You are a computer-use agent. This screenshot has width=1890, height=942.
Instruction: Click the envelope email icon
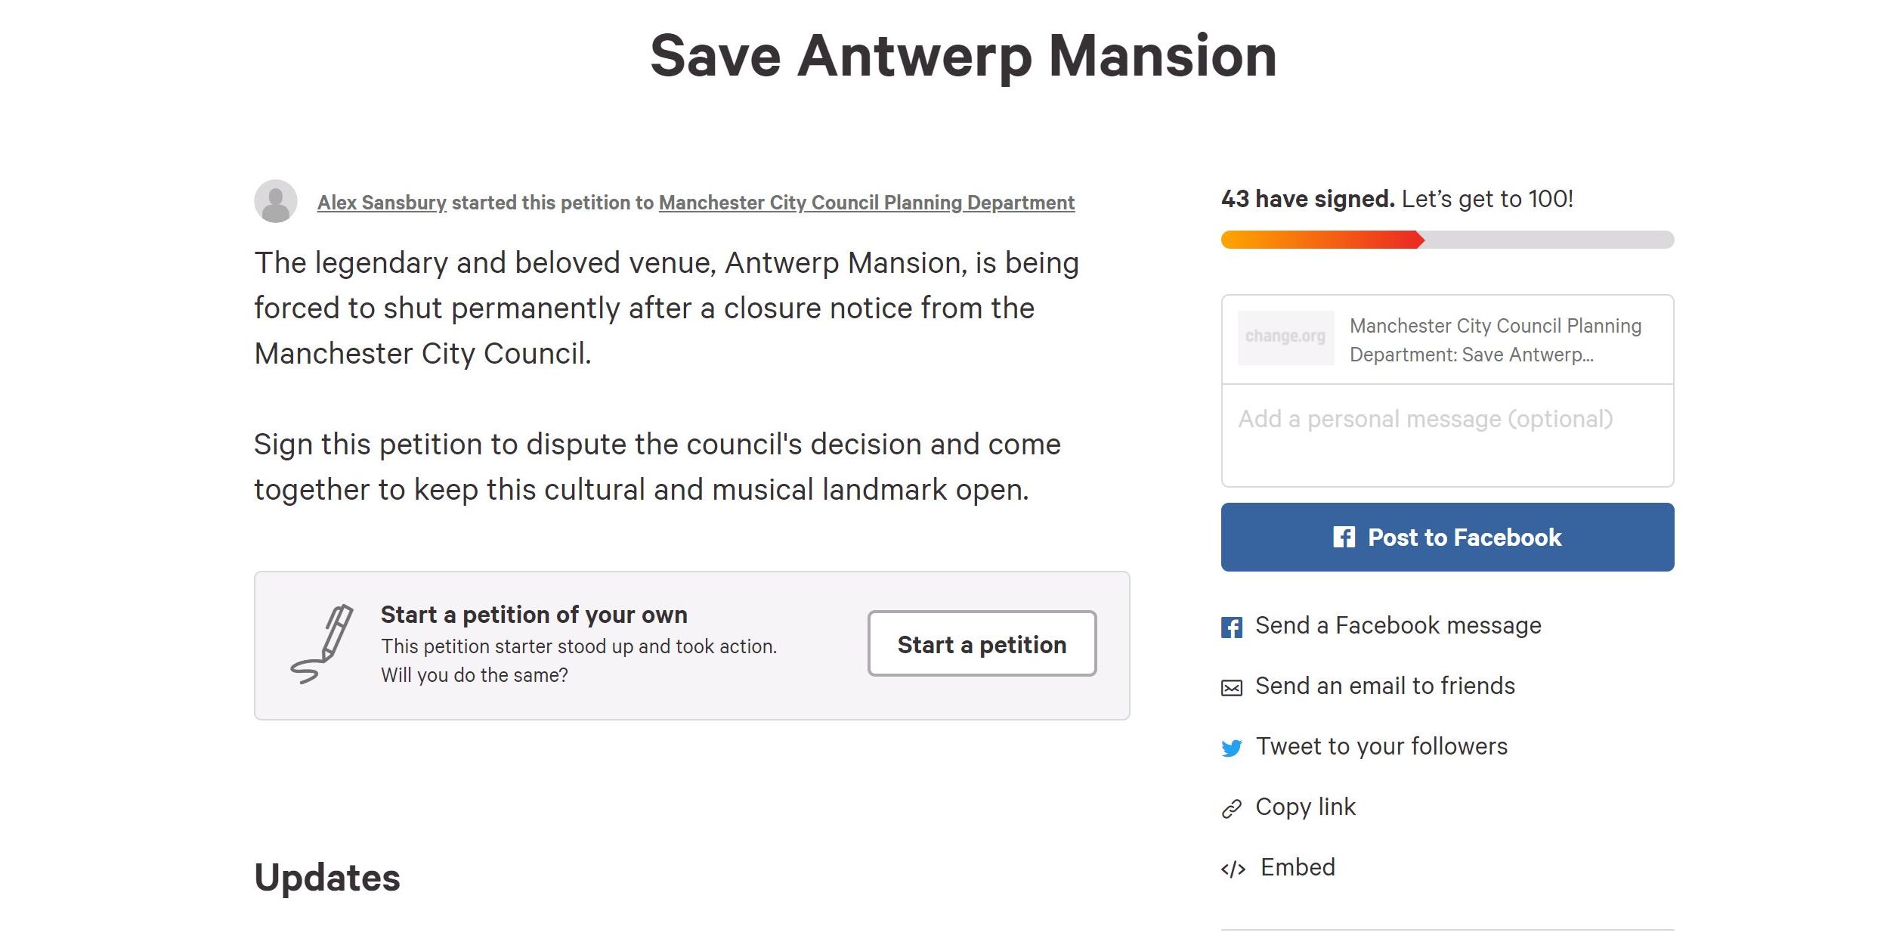pos(1232,687)
